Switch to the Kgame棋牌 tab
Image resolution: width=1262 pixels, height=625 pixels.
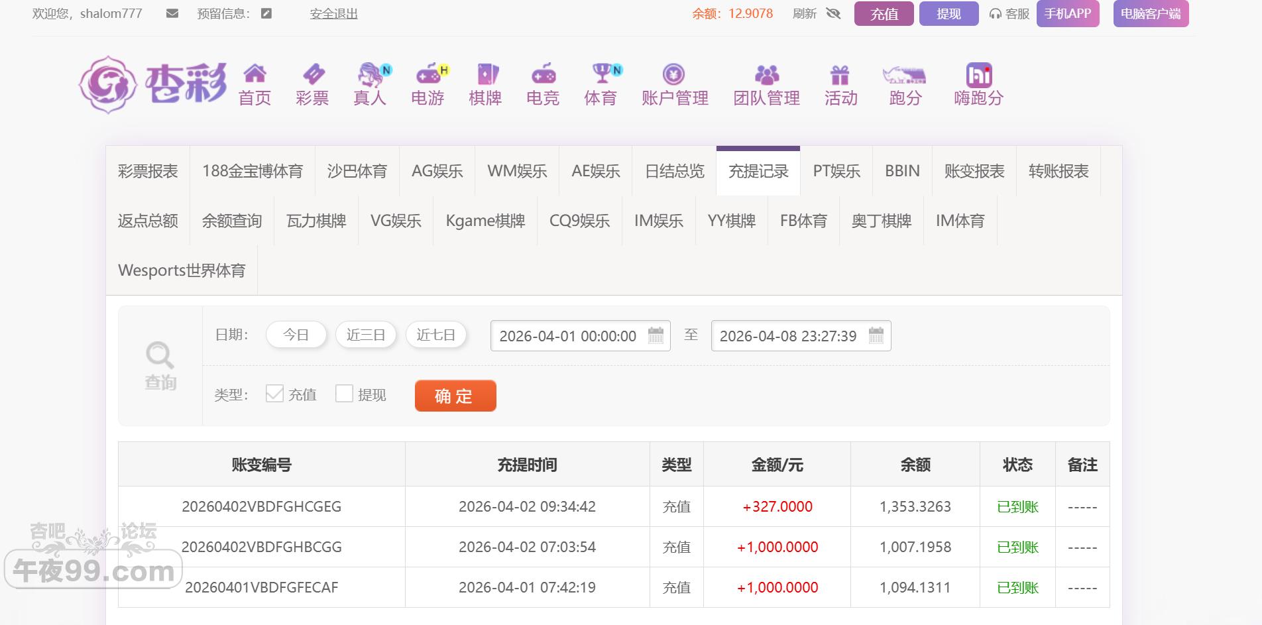click(x=485, y=221)
